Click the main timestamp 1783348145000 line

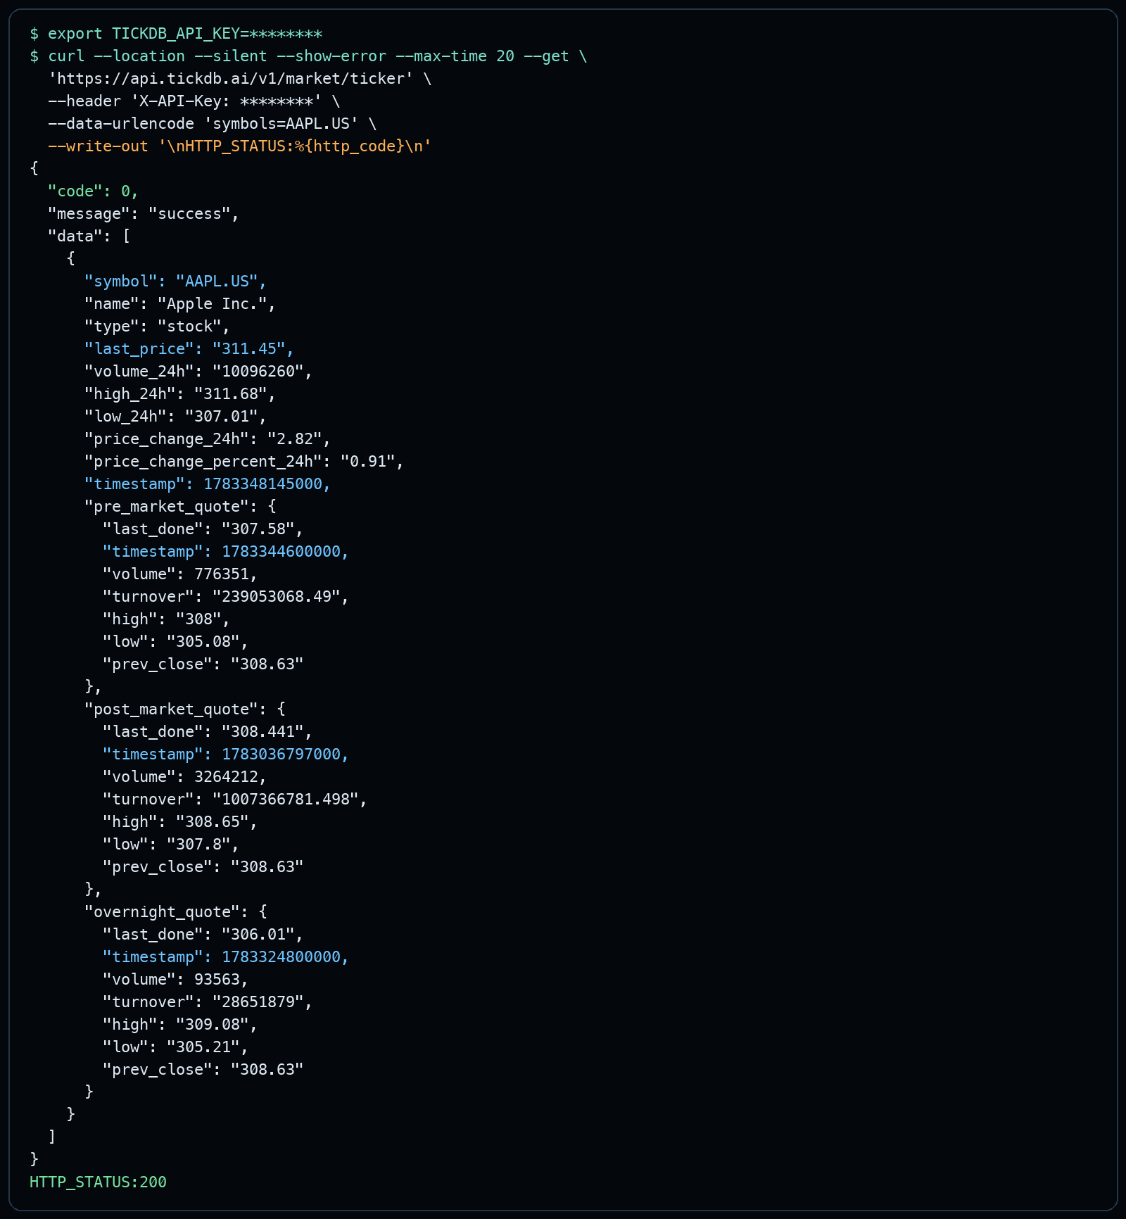point(208,484)
